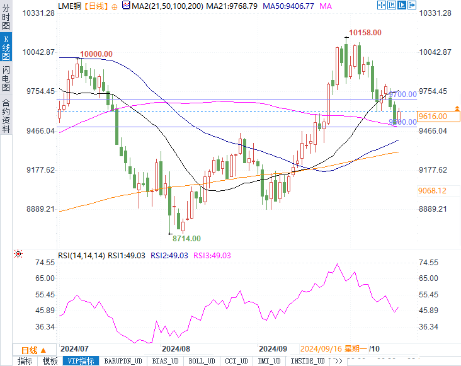
Task: Click the third icon in top-right toolbar
Action: [402, 6]
